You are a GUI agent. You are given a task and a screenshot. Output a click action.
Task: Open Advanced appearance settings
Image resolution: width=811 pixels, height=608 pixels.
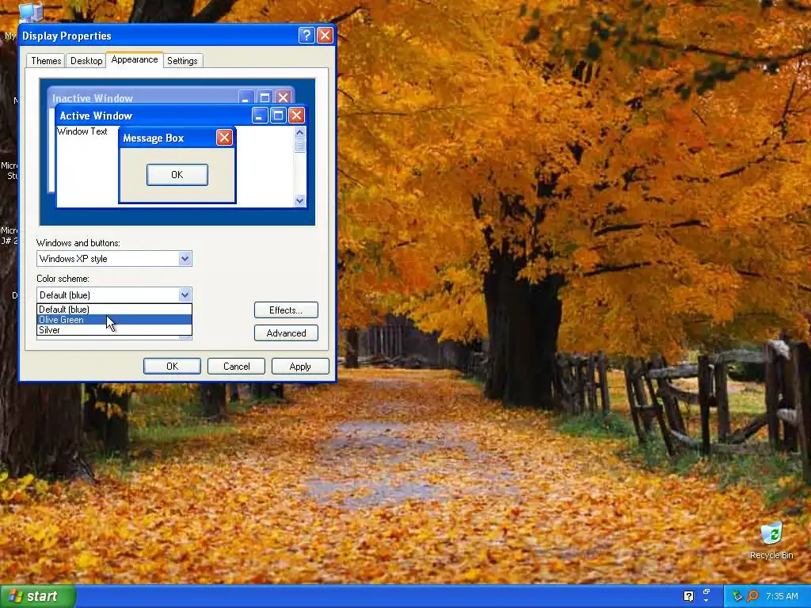tap(286, 333)
